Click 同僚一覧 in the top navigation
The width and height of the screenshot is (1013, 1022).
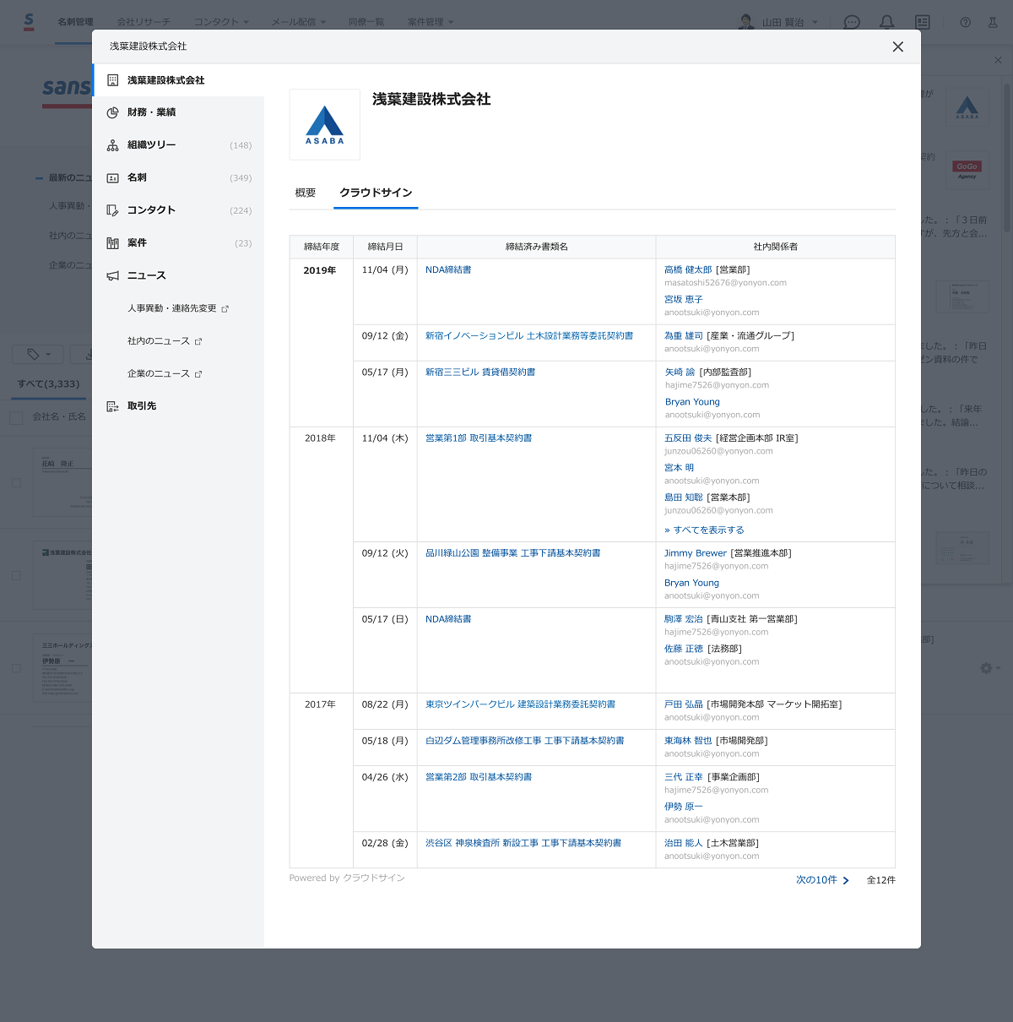tap(366, 22)
